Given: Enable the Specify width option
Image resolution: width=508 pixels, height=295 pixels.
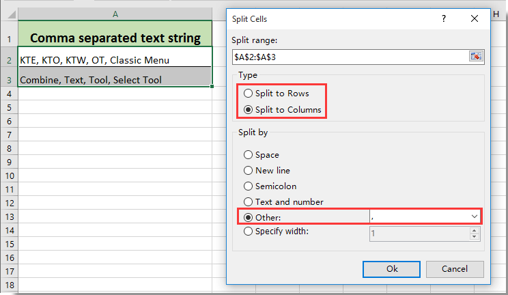Looking at the screenshot, I should point(248,231).
